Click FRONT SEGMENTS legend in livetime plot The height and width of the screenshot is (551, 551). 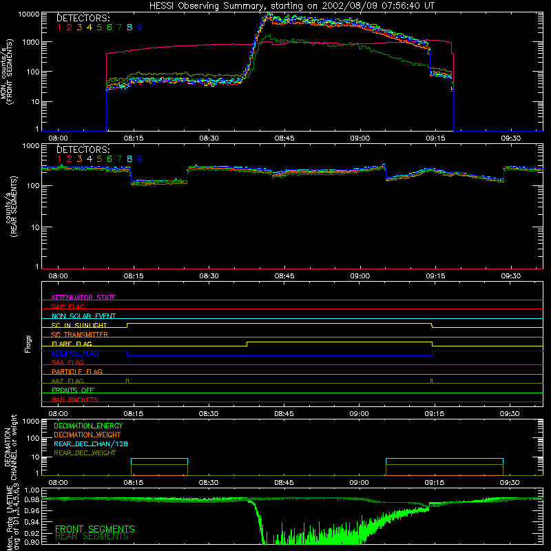click(95, 529)
